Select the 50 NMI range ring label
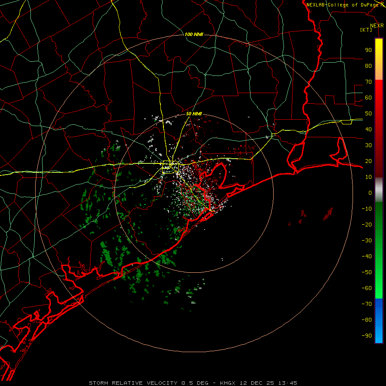Image resolution: width=386 pixels, height=386 pixels. 194,114
